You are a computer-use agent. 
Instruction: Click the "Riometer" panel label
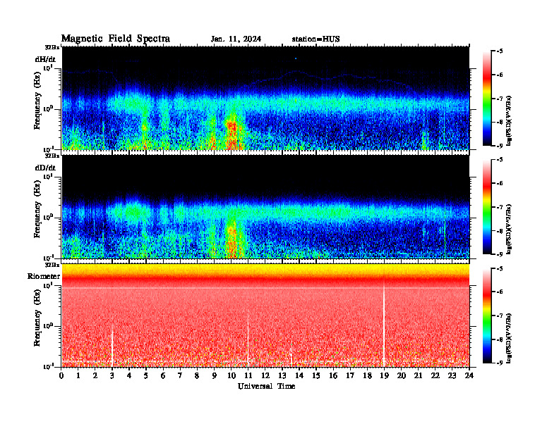click(44, 276)
